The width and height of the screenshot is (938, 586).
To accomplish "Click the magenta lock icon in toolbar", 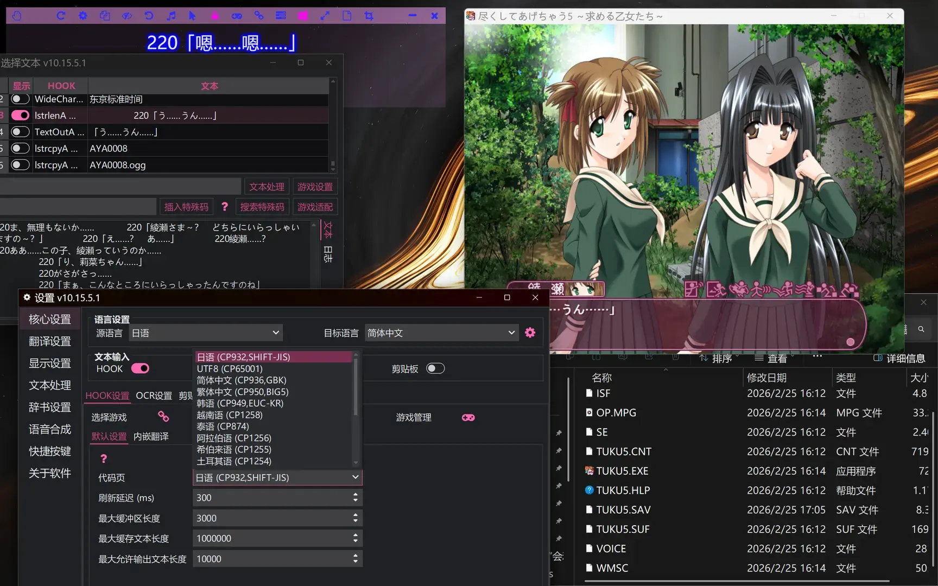I will 215,16.
